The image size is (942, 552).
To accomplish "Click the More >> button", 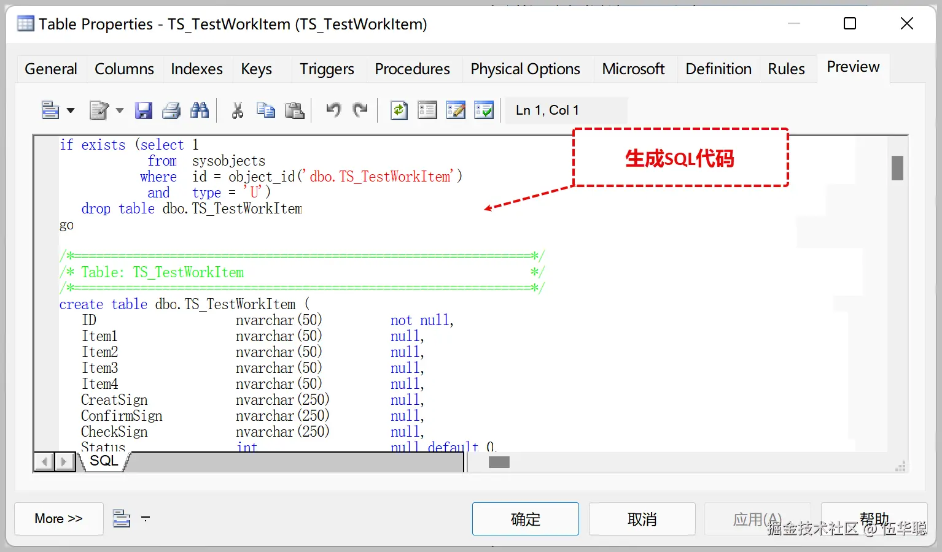I will 58,519.
